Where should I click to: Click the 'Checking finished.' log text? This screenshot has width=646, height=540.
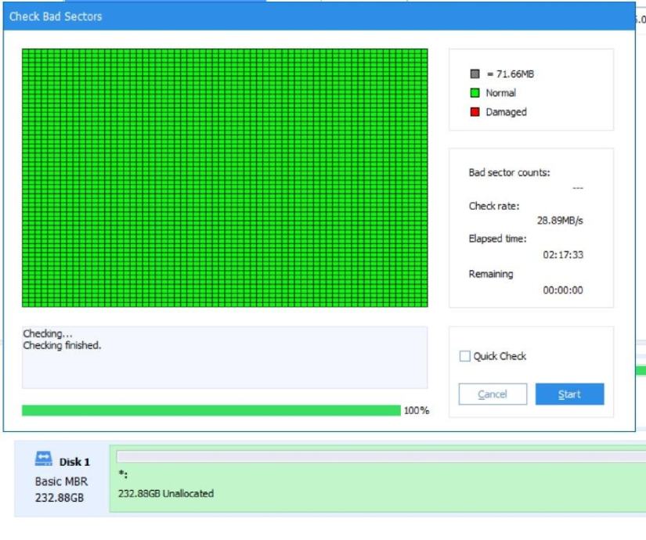point(62,345)
